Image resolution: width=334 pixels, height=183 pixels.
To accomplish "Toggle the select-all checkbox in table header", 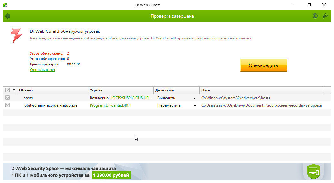I will pyautogui.click(x=8, y=90).
